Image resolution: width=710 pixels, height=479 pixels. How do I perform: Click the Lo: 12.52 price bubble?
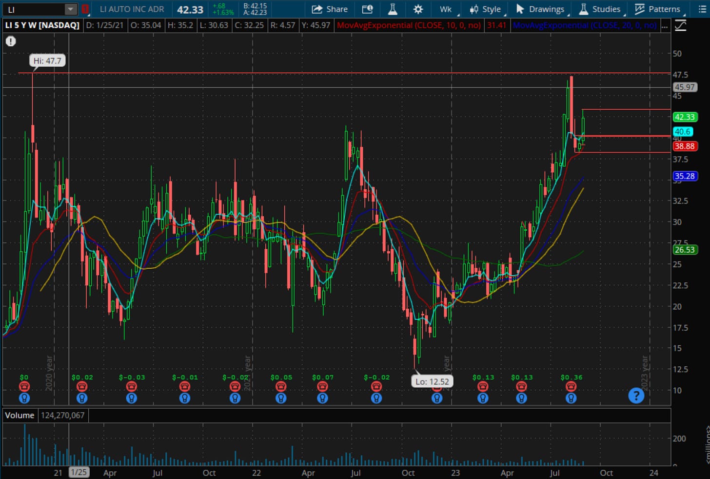point(432,381)
